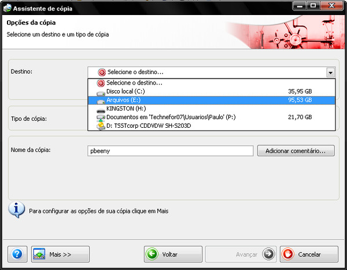Click the 'Destino:' label
Screen dimensions: 347x270
22,72
